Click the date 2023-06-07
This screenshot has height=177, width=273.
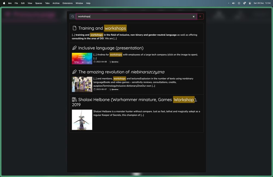tap(101, 89)
